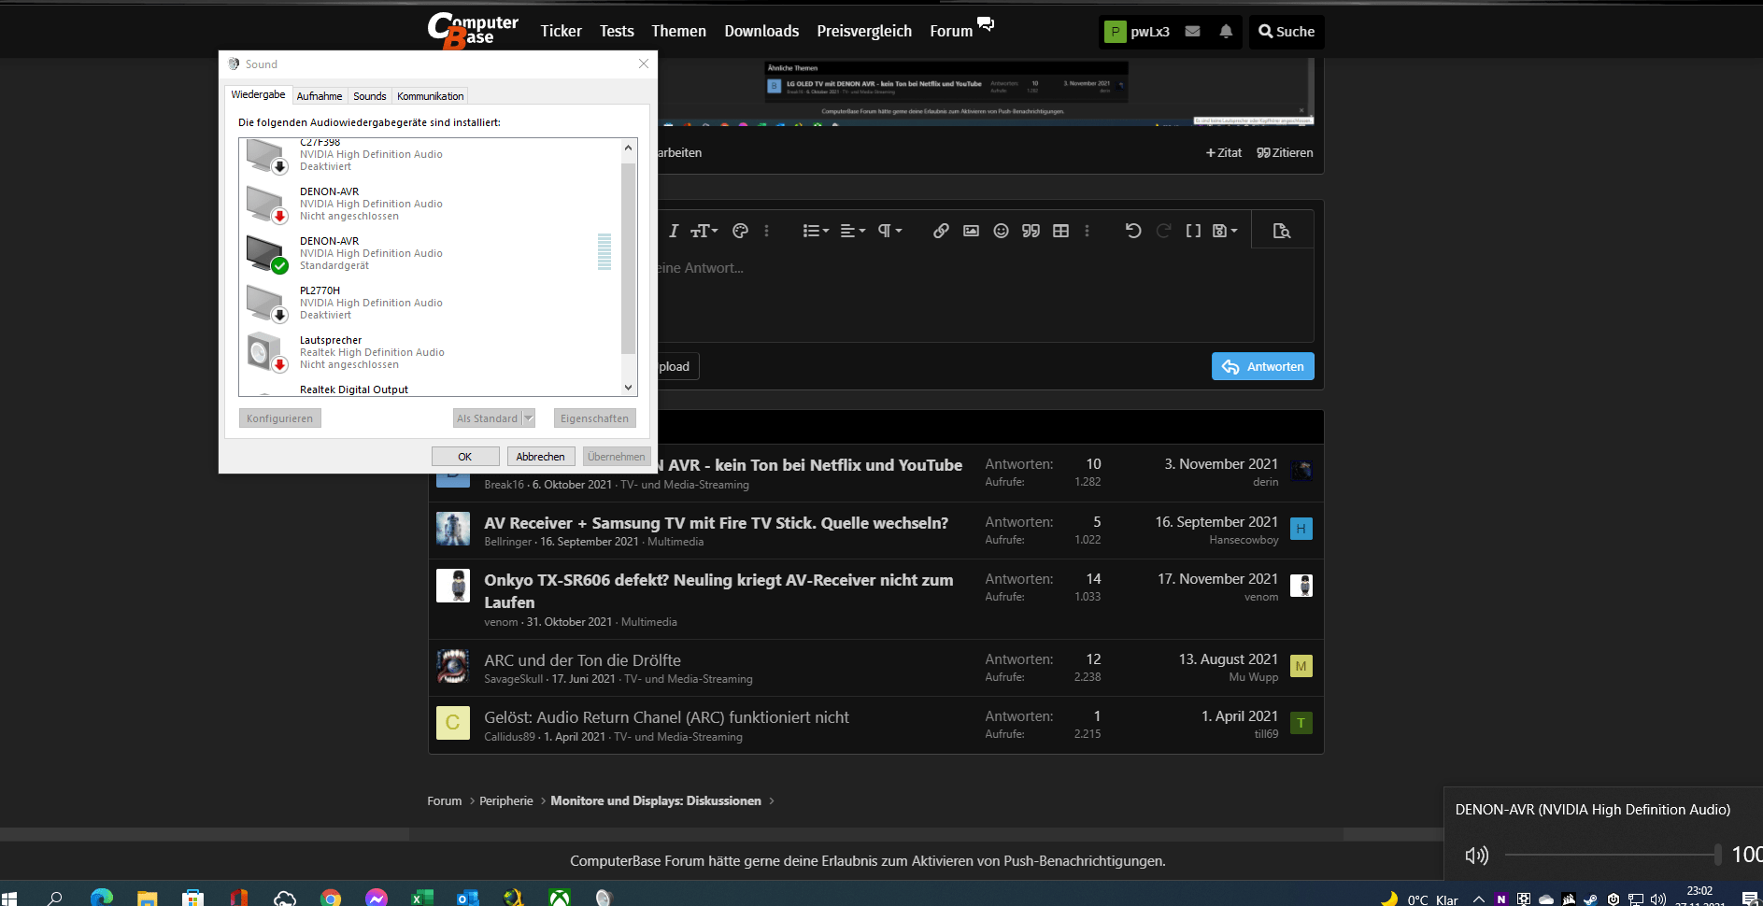Image resolution: width=1763 pixels, height=906 pixels.
Task: Open the Windows Start menu
Action: (9, 898)
